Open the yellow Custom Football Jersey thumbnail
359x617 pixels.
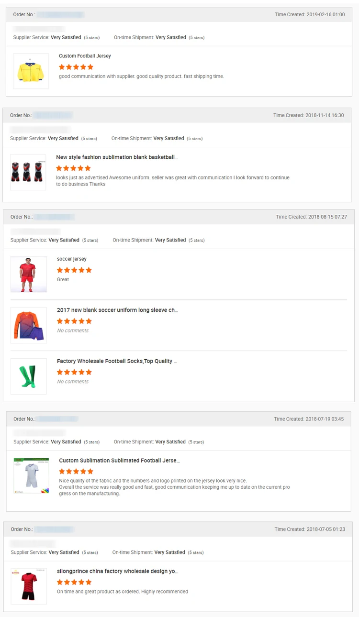[31, 71]
